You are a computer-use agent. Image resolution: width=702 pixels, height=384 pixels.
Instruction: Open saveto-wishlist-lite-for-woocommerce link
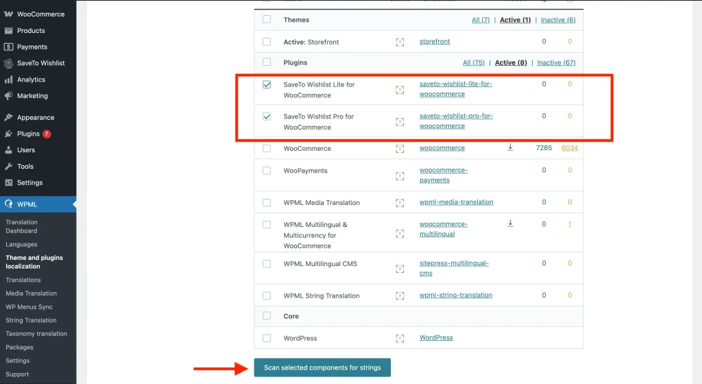pyautogui.click(x=456, y=88)
